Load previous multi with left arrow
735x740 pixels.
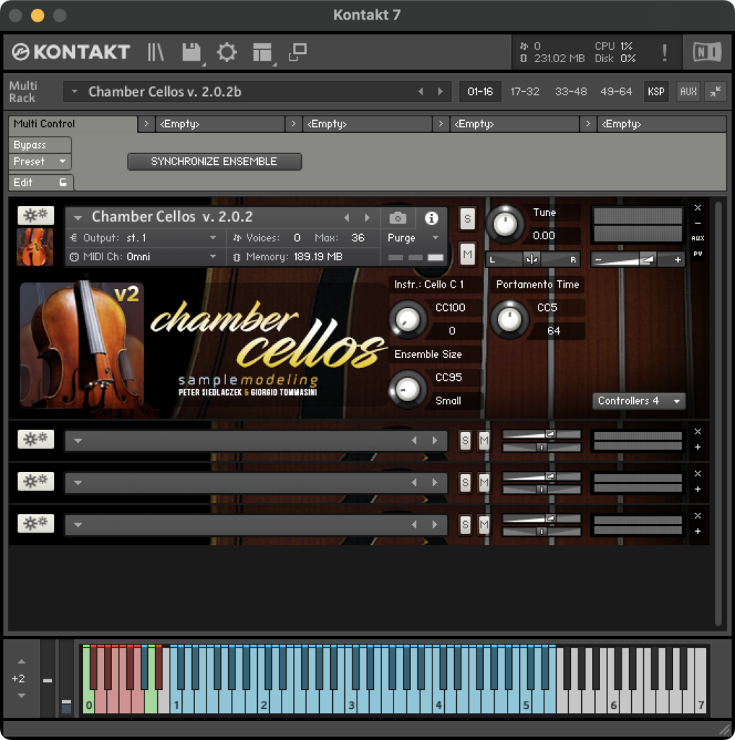[420, 92]
